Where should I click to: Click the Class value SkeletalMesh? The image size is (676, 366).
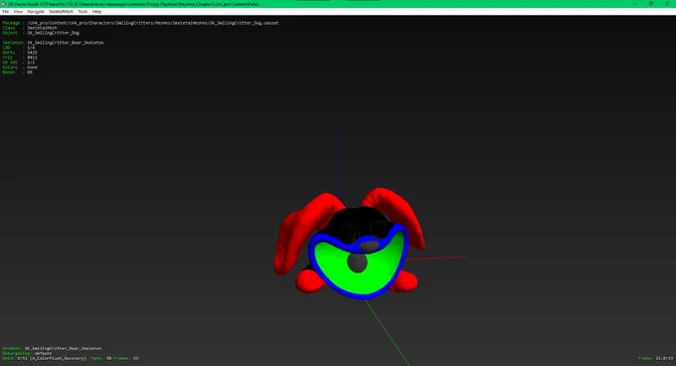click(x=42, y=28)
